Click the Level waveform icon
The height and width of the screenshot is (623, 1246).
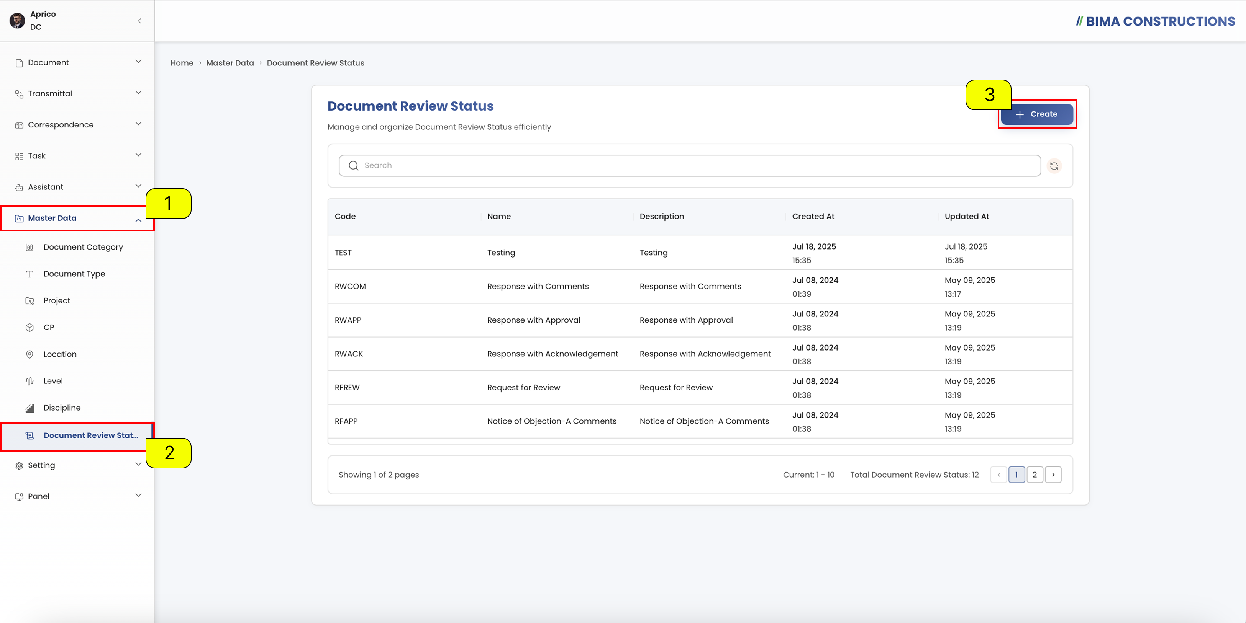pyautogui.click(x=30, y=381)
